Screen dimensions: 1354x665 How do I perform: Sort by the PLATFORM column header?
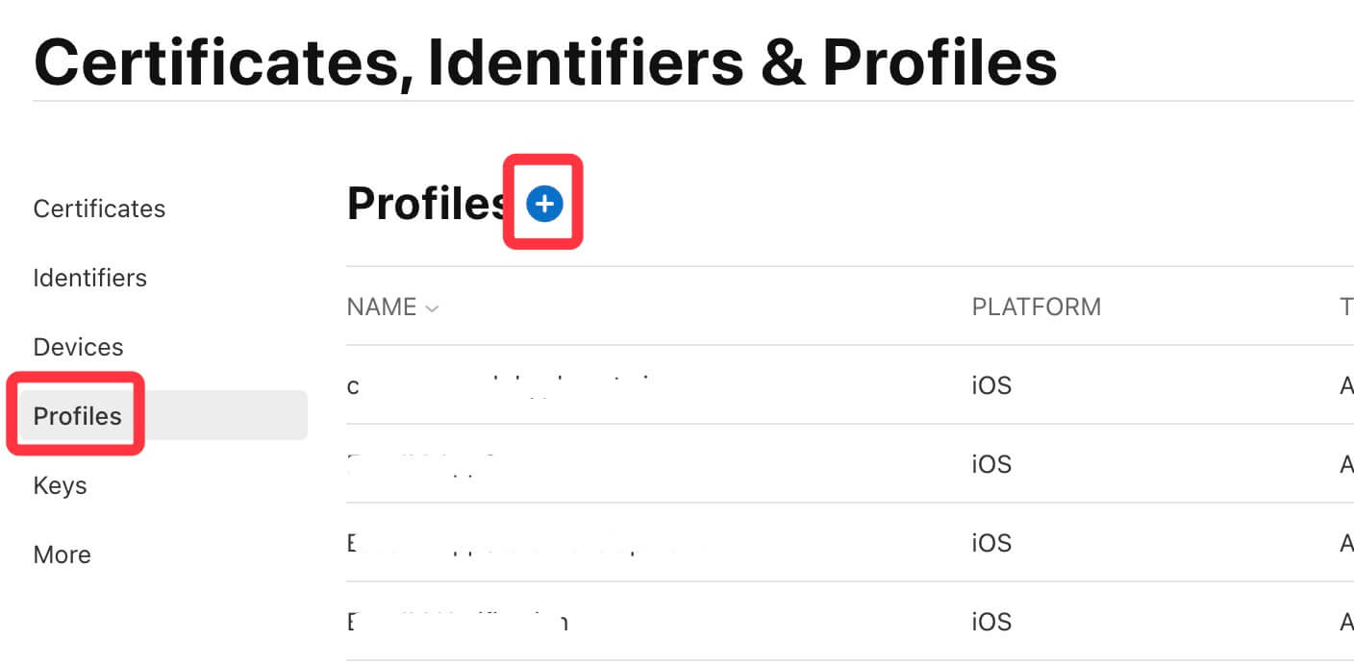pos(1036,308)
